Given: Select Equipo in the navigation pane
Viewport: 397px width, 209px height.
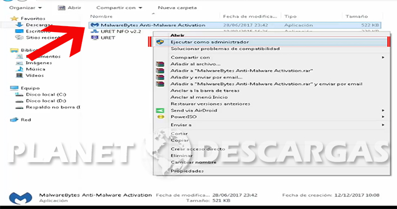Looking at the screenshot, I should [30, 88].
